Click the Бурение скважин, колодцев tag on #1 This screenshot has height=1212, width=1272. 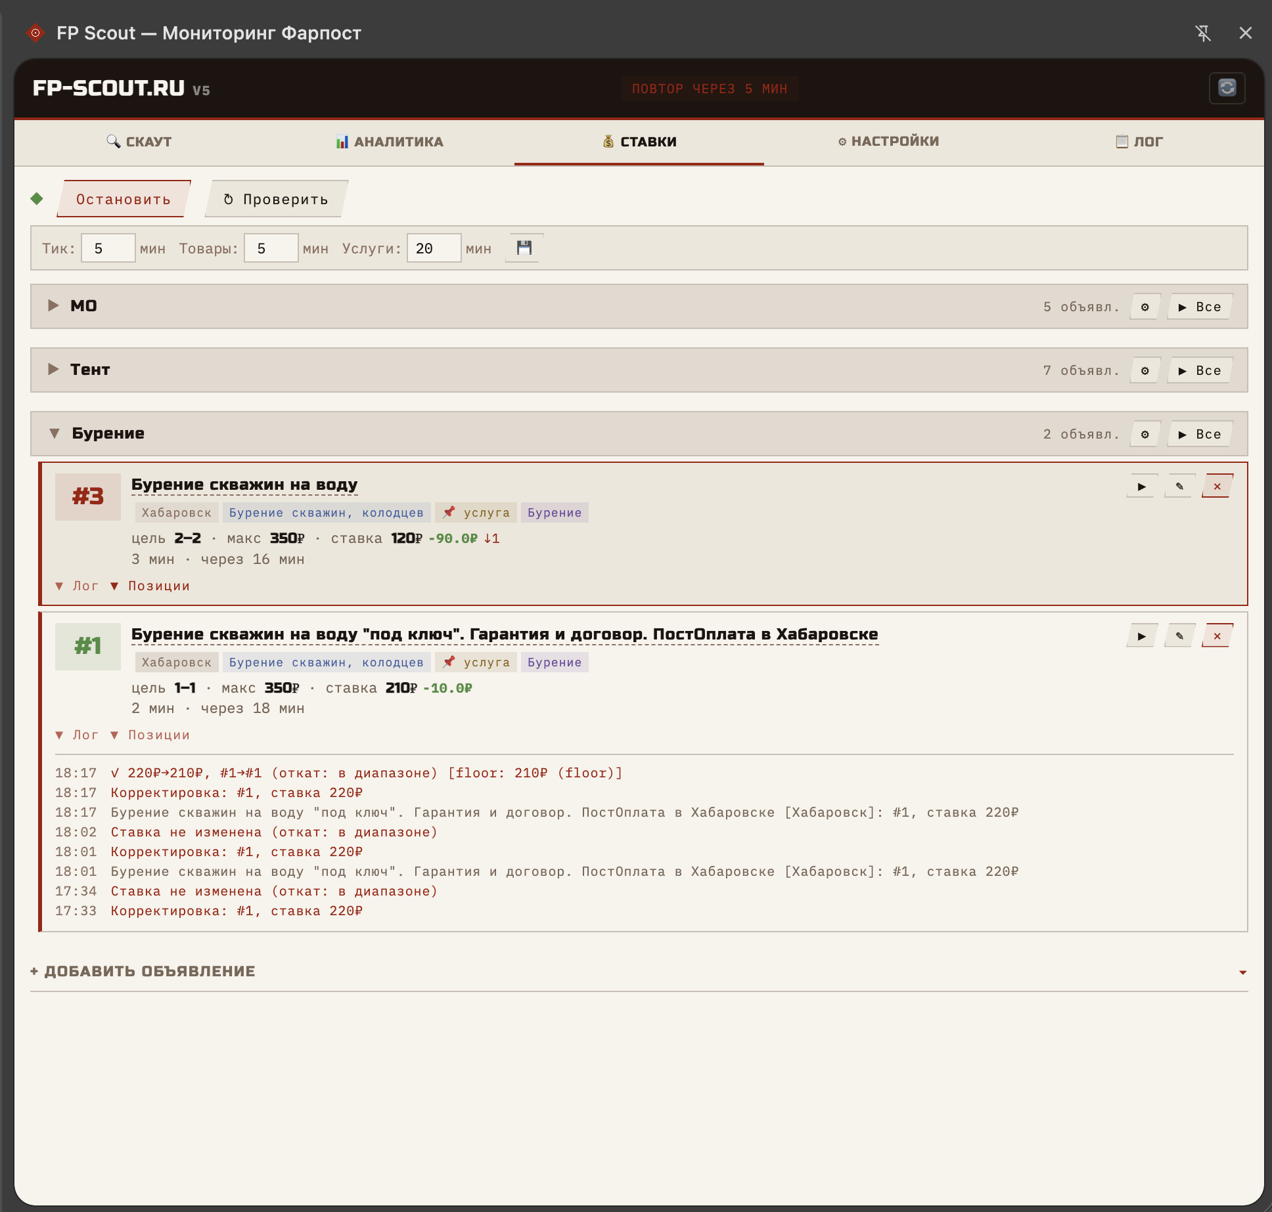click(327, 662)
